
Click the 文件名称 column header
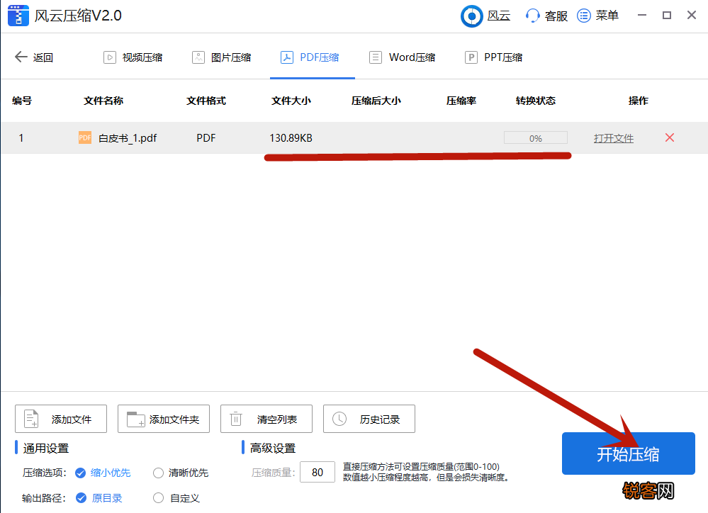coord(103,101)
